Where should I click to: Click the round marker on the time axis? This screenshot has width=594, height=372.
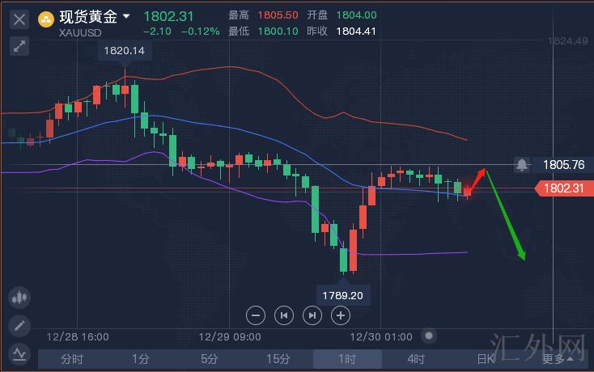[x=429, y=336]
